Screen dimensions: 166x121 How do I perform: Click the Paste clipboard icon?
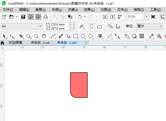pos(70,17)
